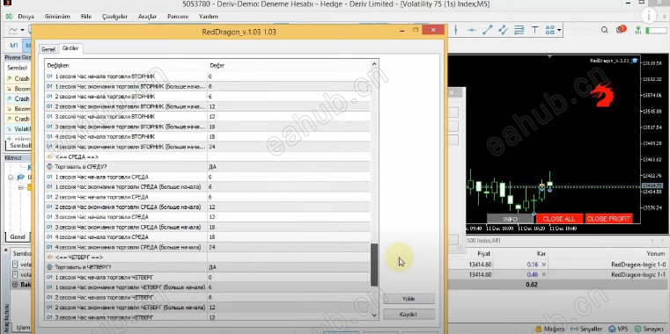Switch to the Genel tab in dialog
The width and height of the screenshot is (670, 334).
(48, 49)
